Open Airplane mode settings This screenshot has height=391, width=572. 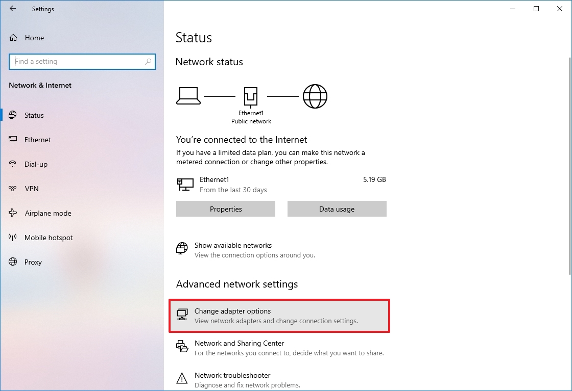tap(48, 213)
